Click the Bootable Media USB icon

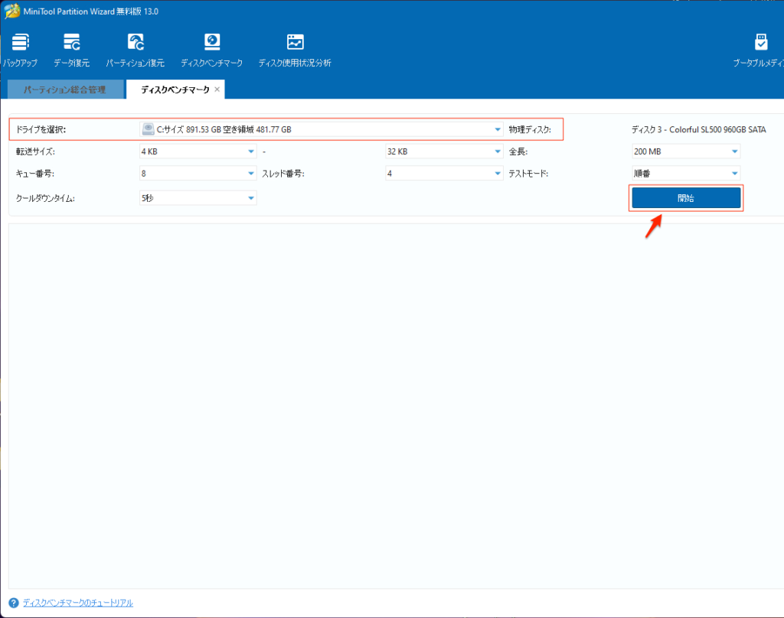point(760,42)
